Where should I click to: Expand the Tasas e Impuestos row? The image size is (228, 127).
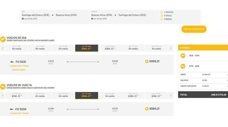[227, 86]
